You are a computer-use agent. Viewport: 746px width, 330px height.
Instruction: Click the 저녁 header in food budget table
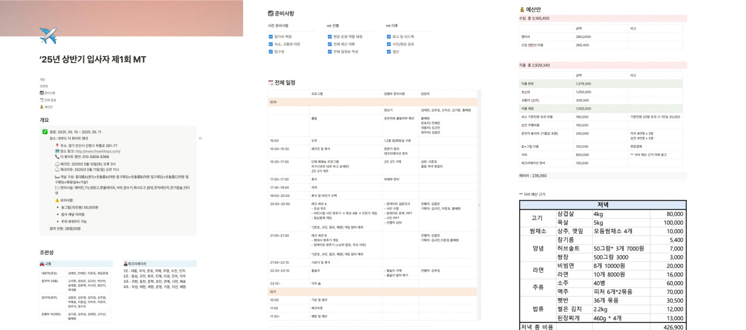pyautogui.click(x=603, y=205)
